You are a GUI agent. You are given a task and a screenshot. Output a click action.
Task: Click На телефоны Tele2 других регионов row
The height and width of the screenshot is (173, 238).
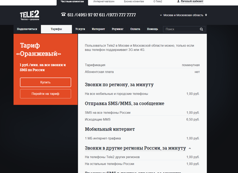point(142,157)
